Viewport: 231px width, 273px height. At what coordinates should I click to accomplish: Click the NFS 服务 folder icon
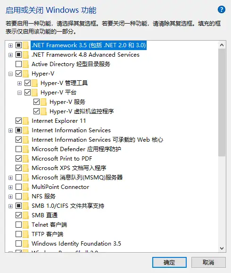point(26,196)
